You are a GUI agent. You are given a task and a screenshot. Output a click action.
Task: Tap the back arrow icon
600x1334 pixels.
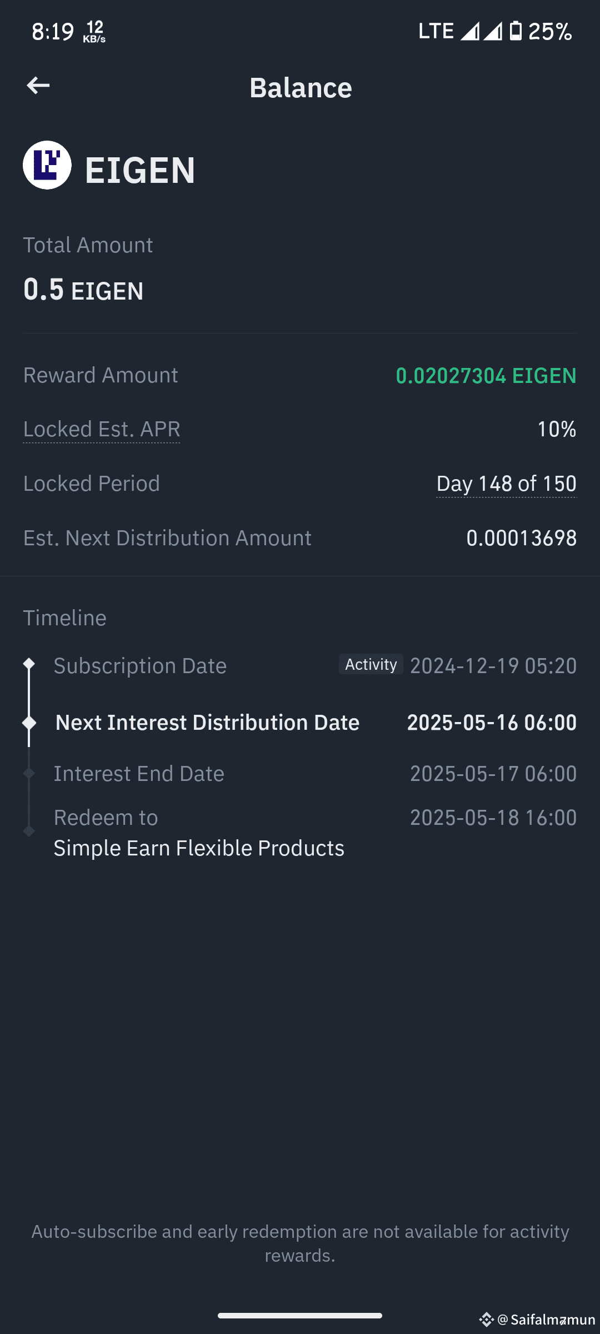38,86
